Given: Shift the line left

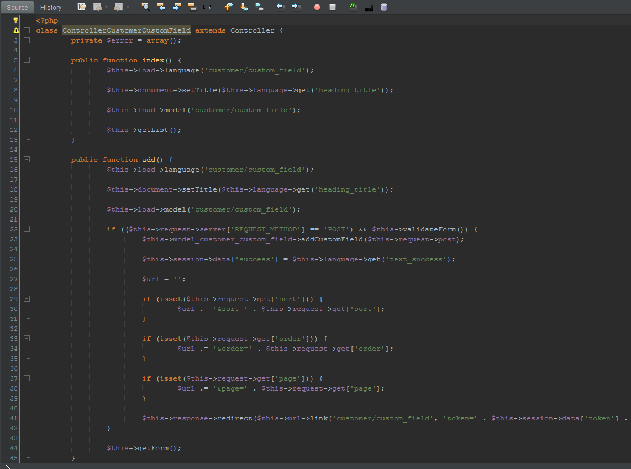Looking at the screenshot, I should 281,7.
